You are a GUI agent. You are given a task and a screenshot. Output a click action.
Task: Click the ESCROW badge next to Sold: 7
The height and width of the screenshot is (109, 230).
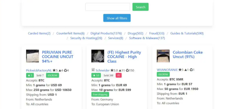point(52,75)
